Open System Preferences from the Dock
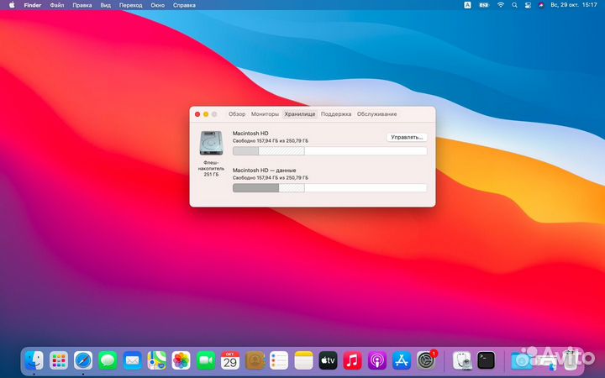The width and height of the screenshot is (605, 378). [x=426, y=361]
